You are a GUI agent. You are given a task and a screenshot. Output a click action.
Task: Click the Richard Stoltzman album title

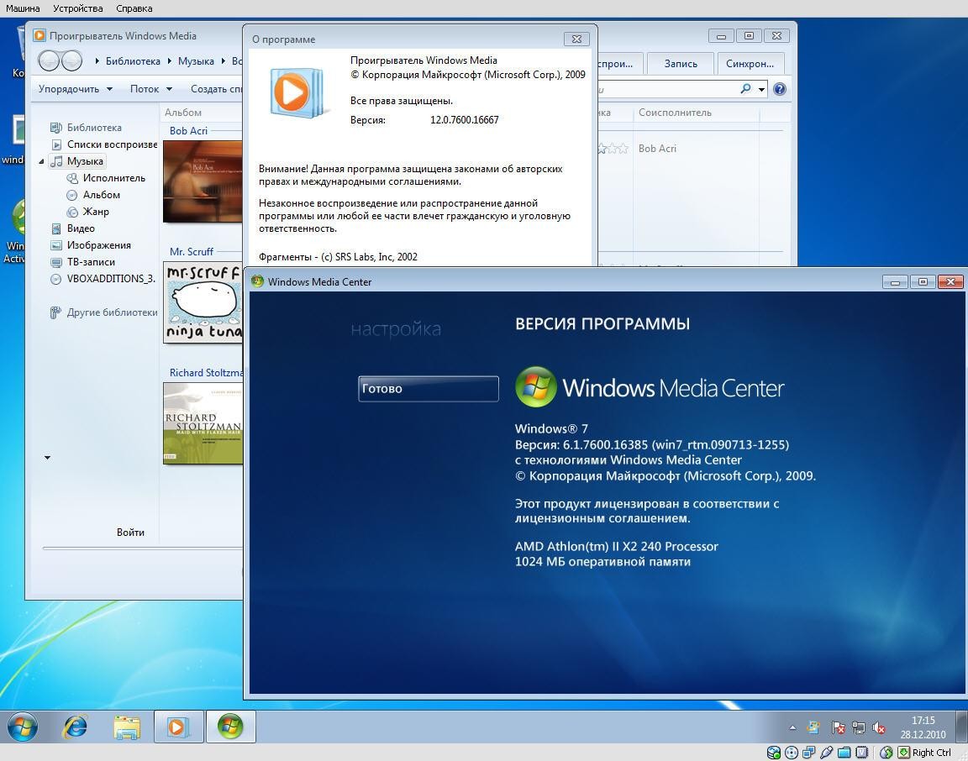(x=206, y=373)
